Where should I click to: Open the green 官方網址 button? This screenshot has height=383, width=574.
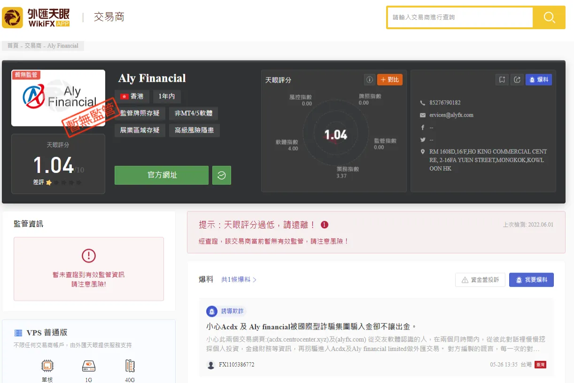162,175
